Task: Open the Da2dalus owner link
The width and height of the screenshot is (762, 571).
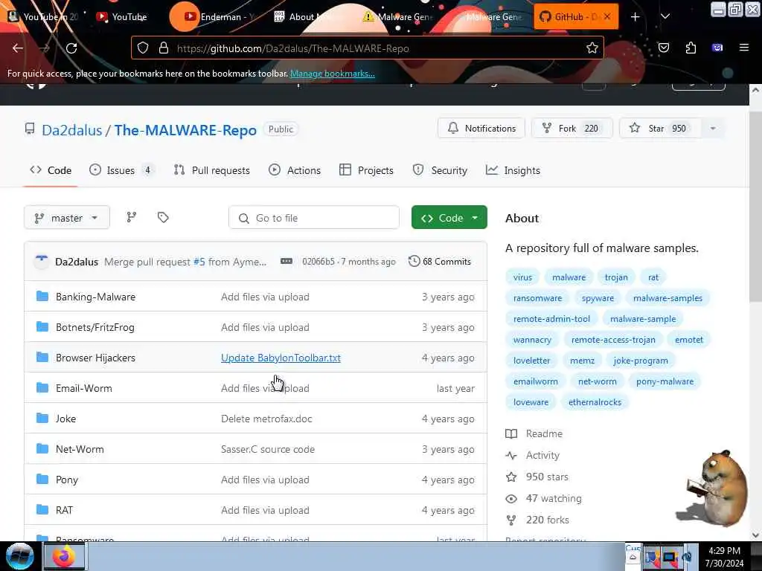Action: pyautogui.click(x=72, y=130)
